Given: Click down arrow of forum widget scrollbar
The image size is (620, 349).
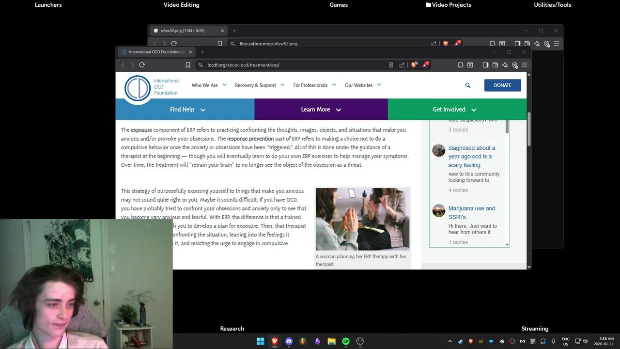Looking at the screenshot, I should pos(507,245).
